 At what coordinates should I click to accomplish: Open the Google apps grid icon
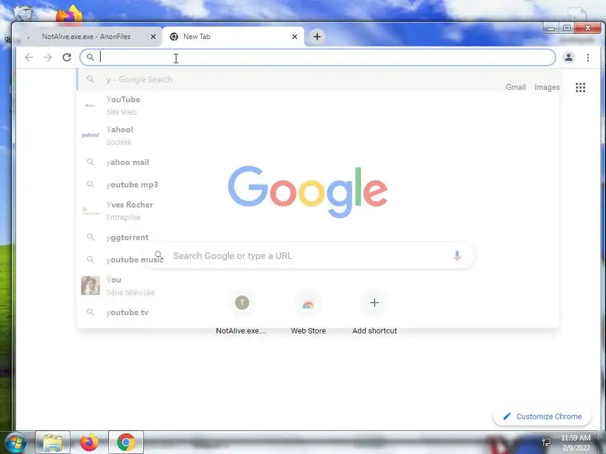pyautogui.click(x=581, y=87)
